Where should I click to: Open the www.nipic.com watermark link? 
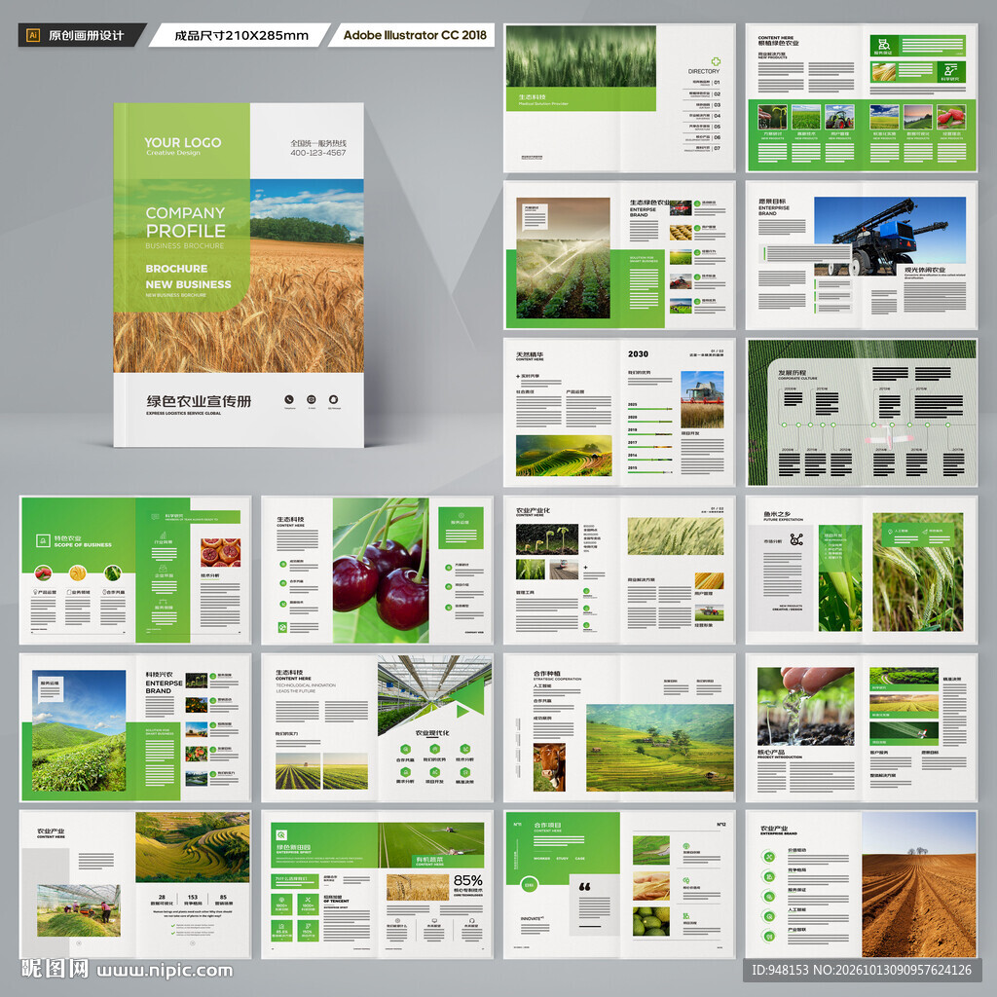[x=165, y=971]
